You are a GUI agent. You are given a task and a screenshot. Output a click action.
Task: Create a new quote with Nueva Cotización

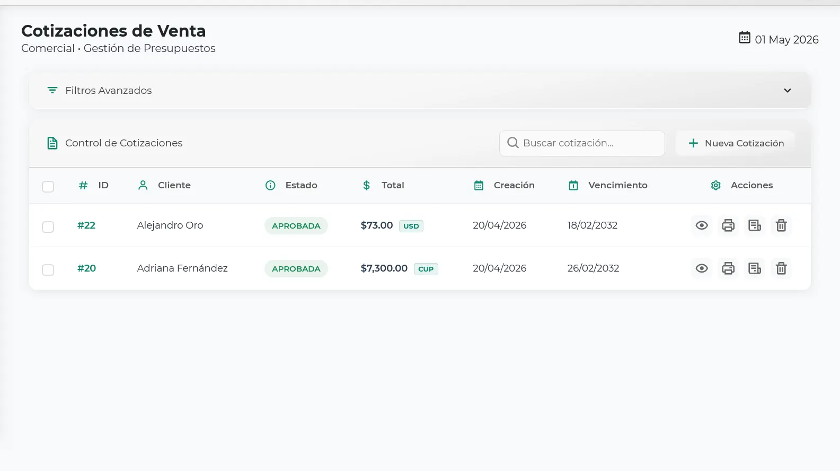tap(735, 143)
